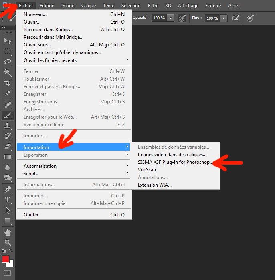Viewport: 275px width, 280px height.
Task: Select the Eyedropper tool
Action: [x=8, y=93]
